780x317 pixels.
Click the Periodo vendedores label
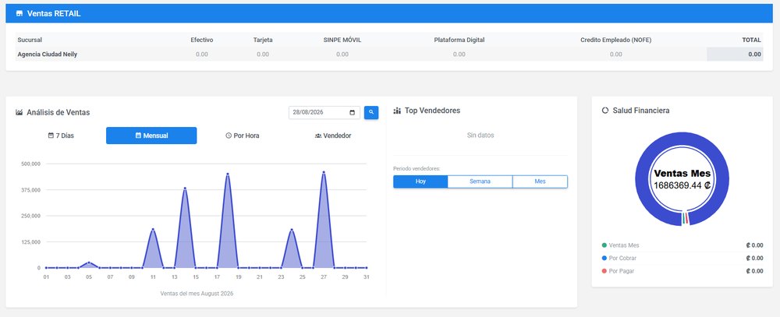point(417,168)
